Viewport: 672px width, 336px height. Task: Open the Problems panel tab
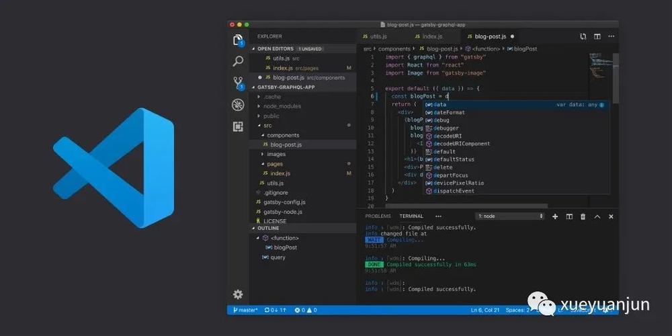coord(378,216)
